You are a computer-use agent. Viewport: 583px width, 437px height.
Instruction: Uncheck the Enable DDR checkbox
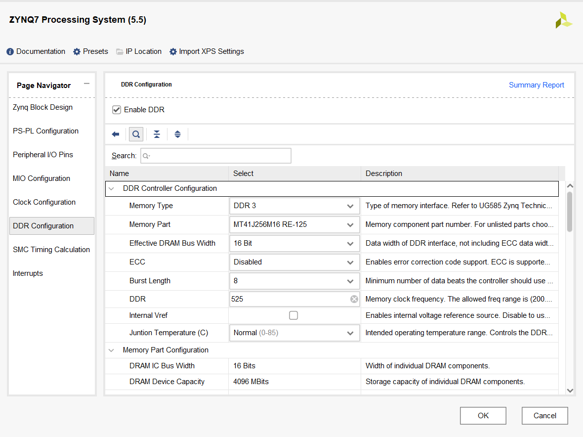click(x=117, y=110)
